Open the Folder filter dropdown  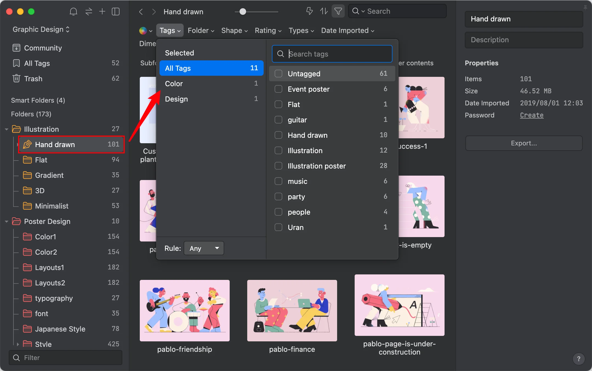pos(201,30)
